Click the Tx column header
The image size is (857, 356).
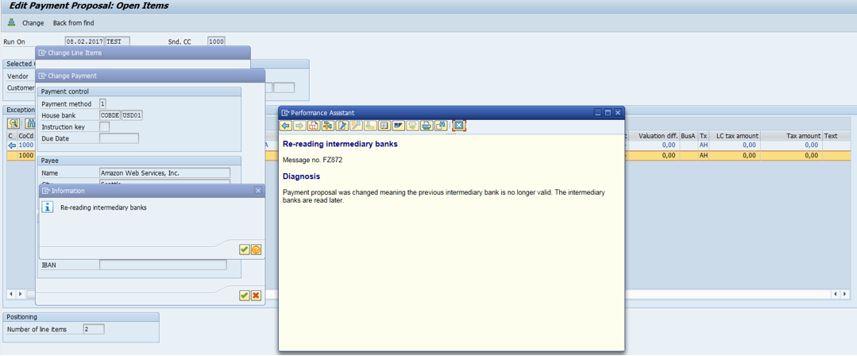click(704, 136)
